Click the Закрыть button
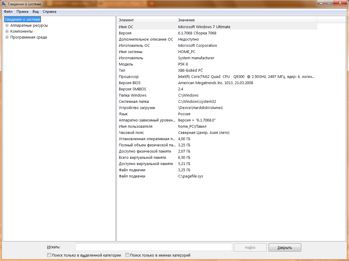This screenshot has height=261, width=349. [285, 247]
